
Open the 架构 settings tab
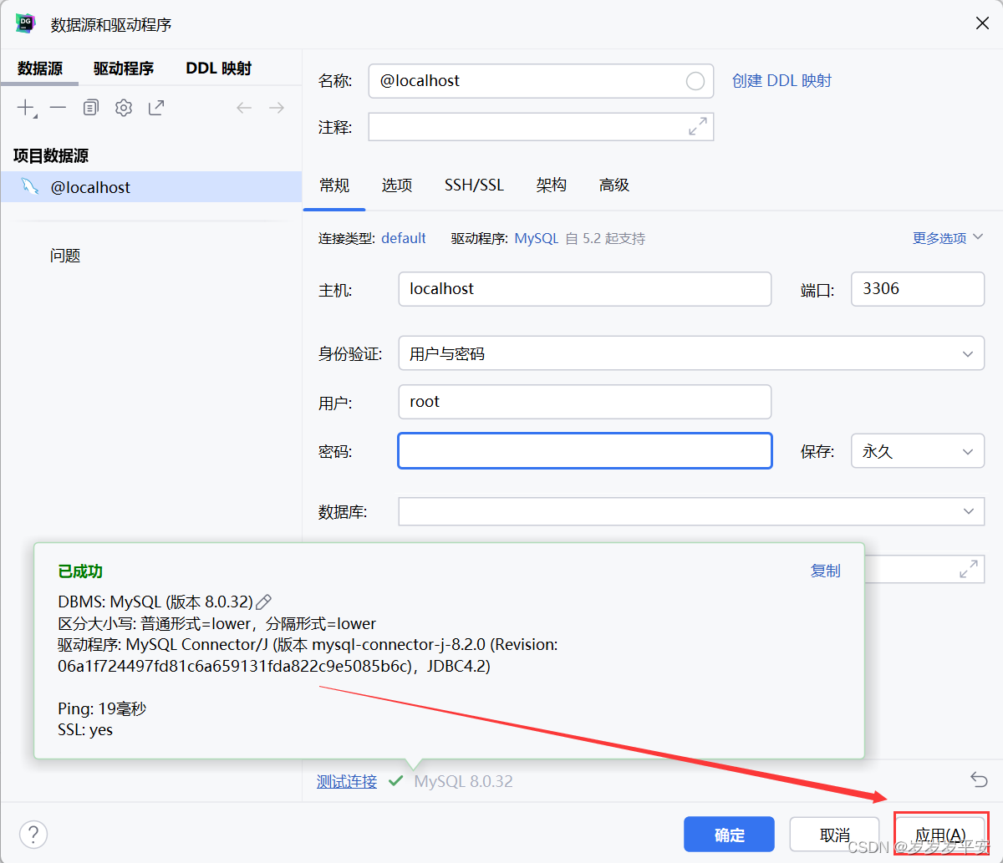click(552, 185)
